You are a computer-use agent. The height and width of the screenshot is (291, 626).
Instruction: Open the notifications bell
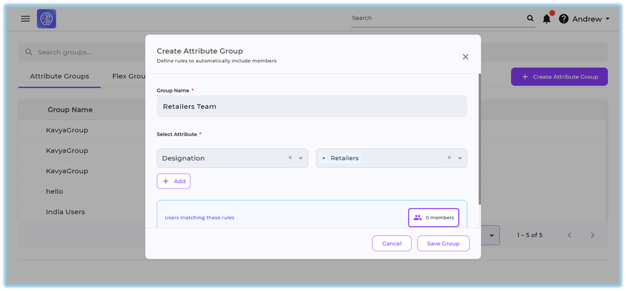(x=546, y=19)
